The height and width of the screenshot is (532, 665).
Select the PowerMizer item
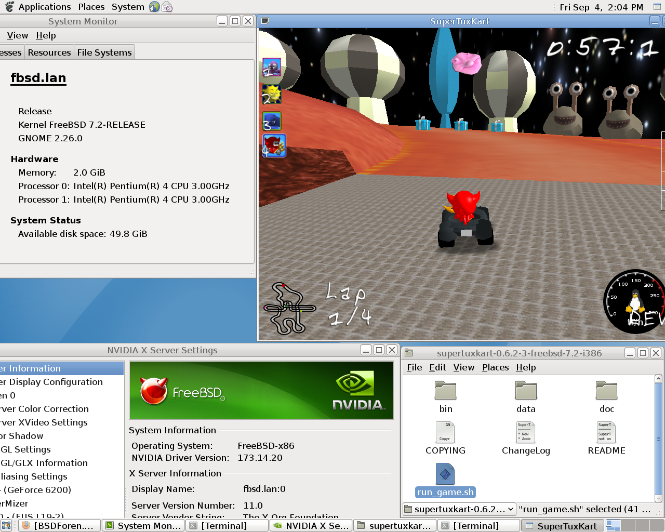tap(62, 503)
